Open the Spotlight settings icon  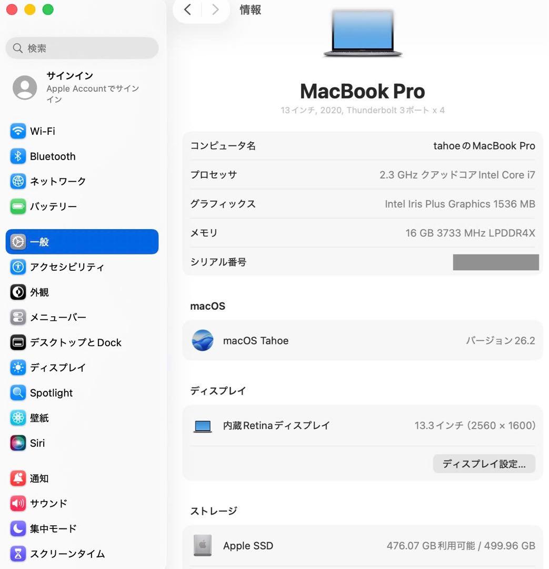[x=18, y=393]
